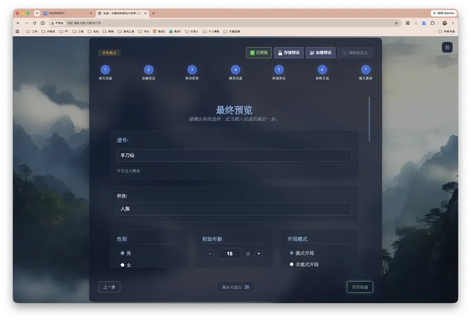This screenshot has width=471, height=320.
Task: Open the 工具 bookmark folder
Action: click(78, 31)
